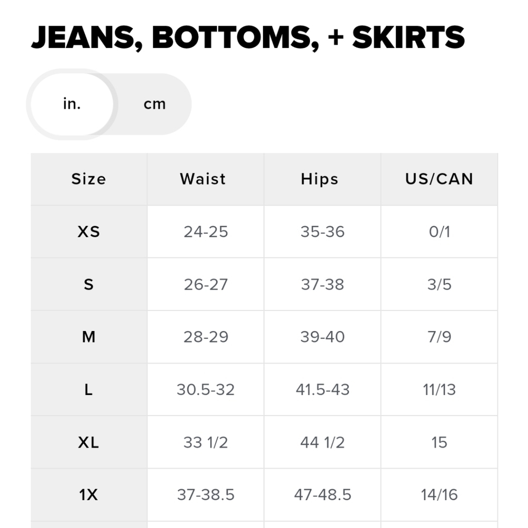The image size is (528, 528).
Task: Click the US/CAN column header
Action: 439,179
